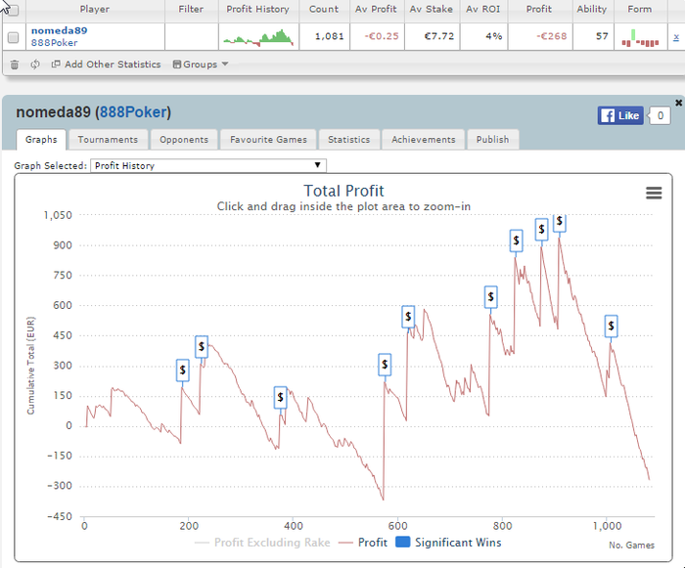Click the Profit cell value -€268
685x568 pixels.
(551, 36)
